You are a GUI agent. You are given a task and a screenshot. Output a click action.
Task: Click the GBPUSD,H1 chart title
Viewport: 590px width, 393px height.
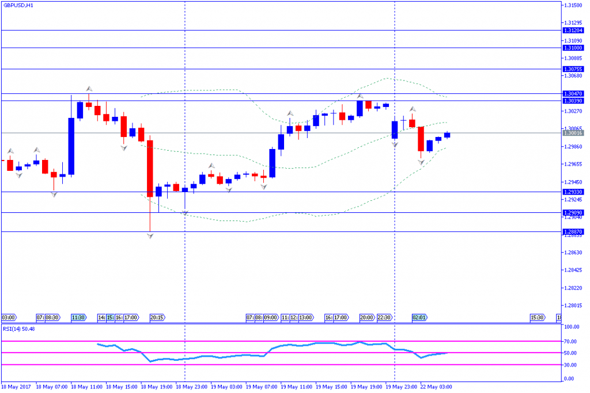click(18, 5)
